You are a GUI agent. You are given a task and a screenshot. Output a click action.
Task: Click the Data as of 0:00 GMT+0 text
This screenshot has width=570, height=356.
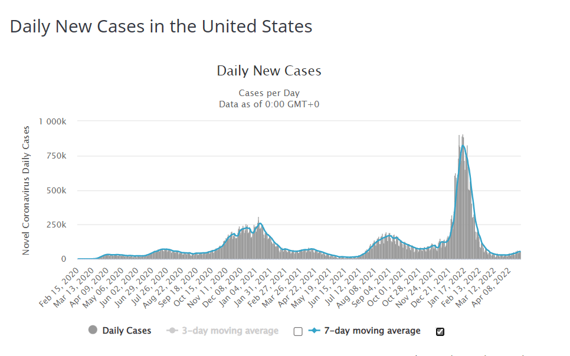point(269,104)
